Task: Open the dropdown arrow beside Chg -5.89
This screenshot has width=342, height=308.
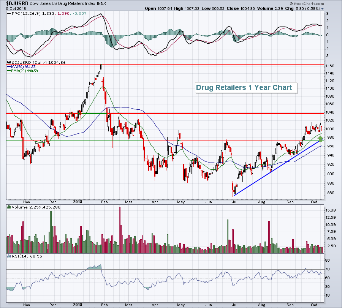Action: pos(322,9)
